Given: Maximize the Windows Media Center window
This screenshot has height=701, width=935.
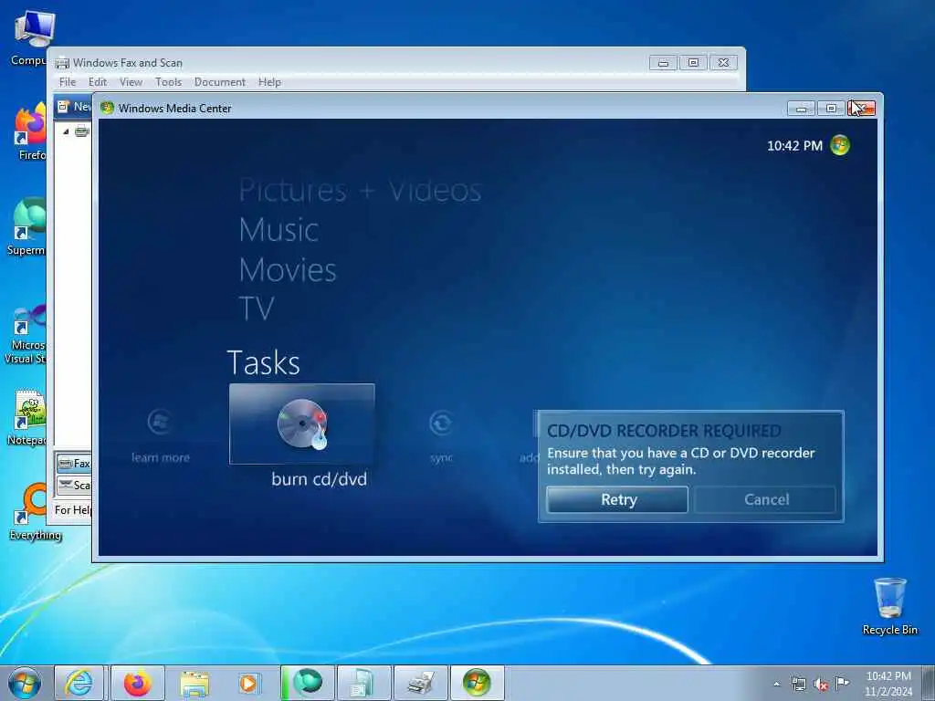Looking at the screenshot, I should [831, 109].
